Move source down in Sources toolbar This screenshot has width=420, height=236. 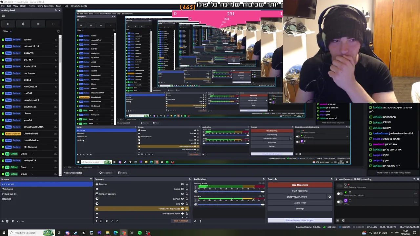(116, 221)
